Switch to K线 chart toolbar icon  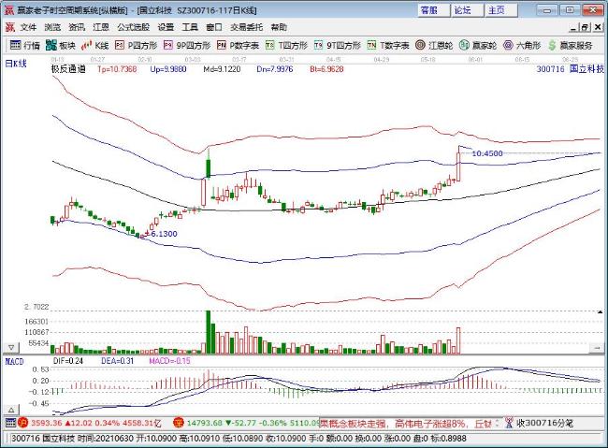click(95, 45)
